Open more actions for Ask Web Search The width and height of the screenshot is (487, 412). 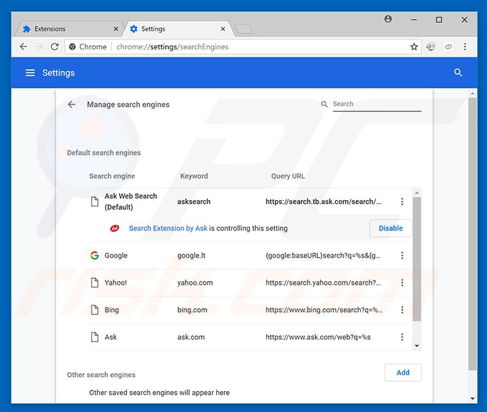(402, 201)
